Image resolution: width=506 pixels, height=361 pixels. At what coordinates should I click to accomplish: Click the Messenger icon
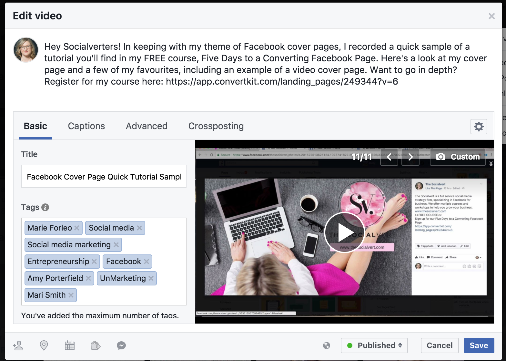pos(121,346)
